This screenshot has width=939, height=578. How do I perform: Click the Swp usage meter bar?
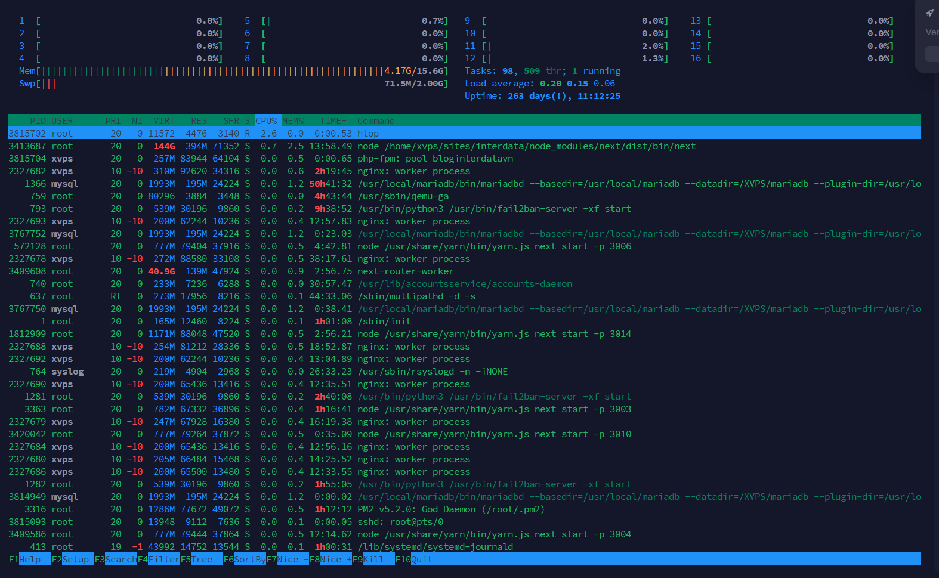(x=233, y=84)
